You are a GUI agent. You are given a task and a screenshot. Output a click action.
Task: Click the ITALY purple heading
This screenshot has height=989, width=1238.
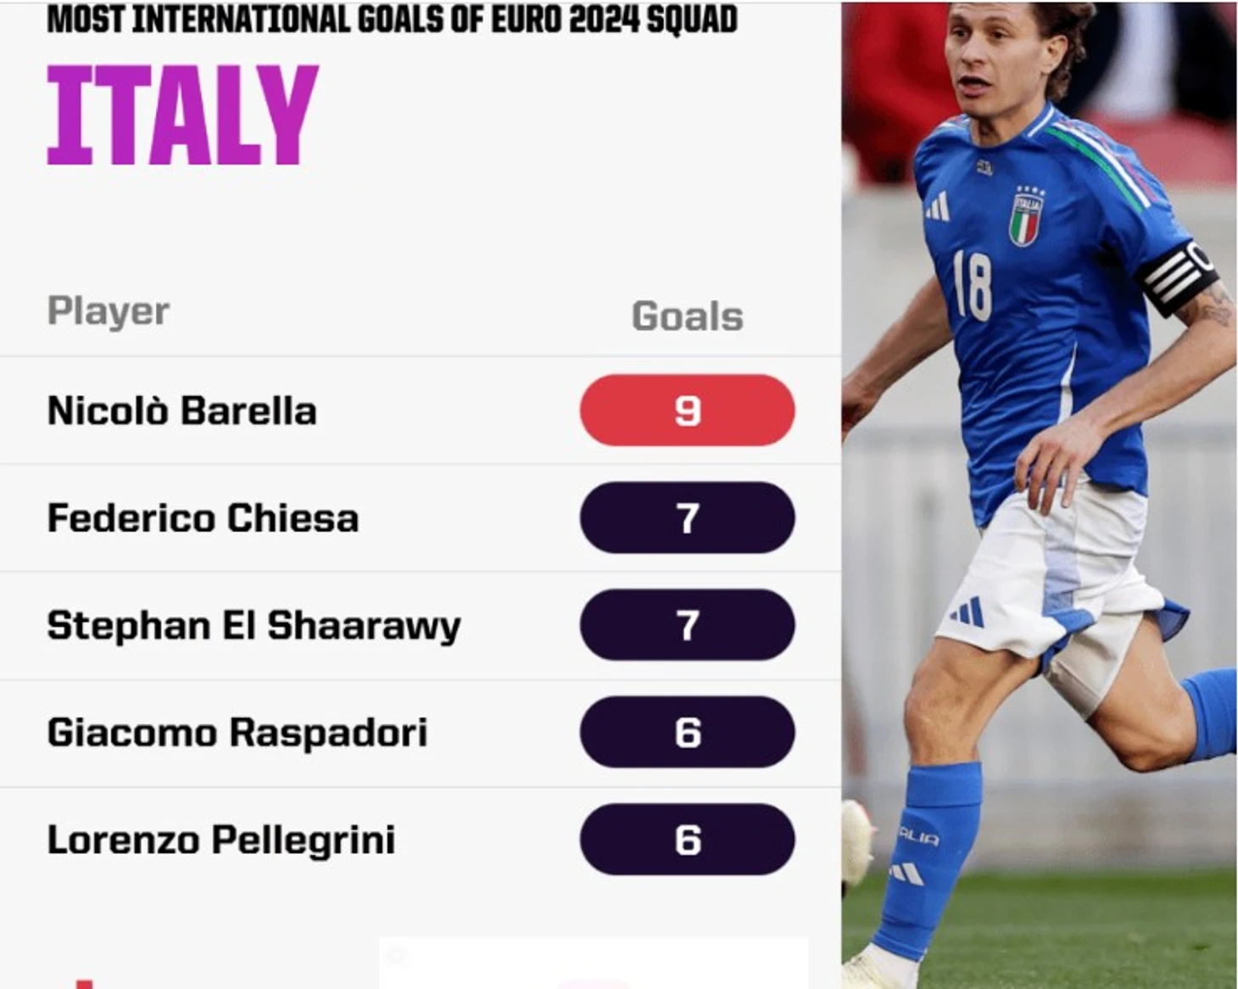(x=182, y=115)
